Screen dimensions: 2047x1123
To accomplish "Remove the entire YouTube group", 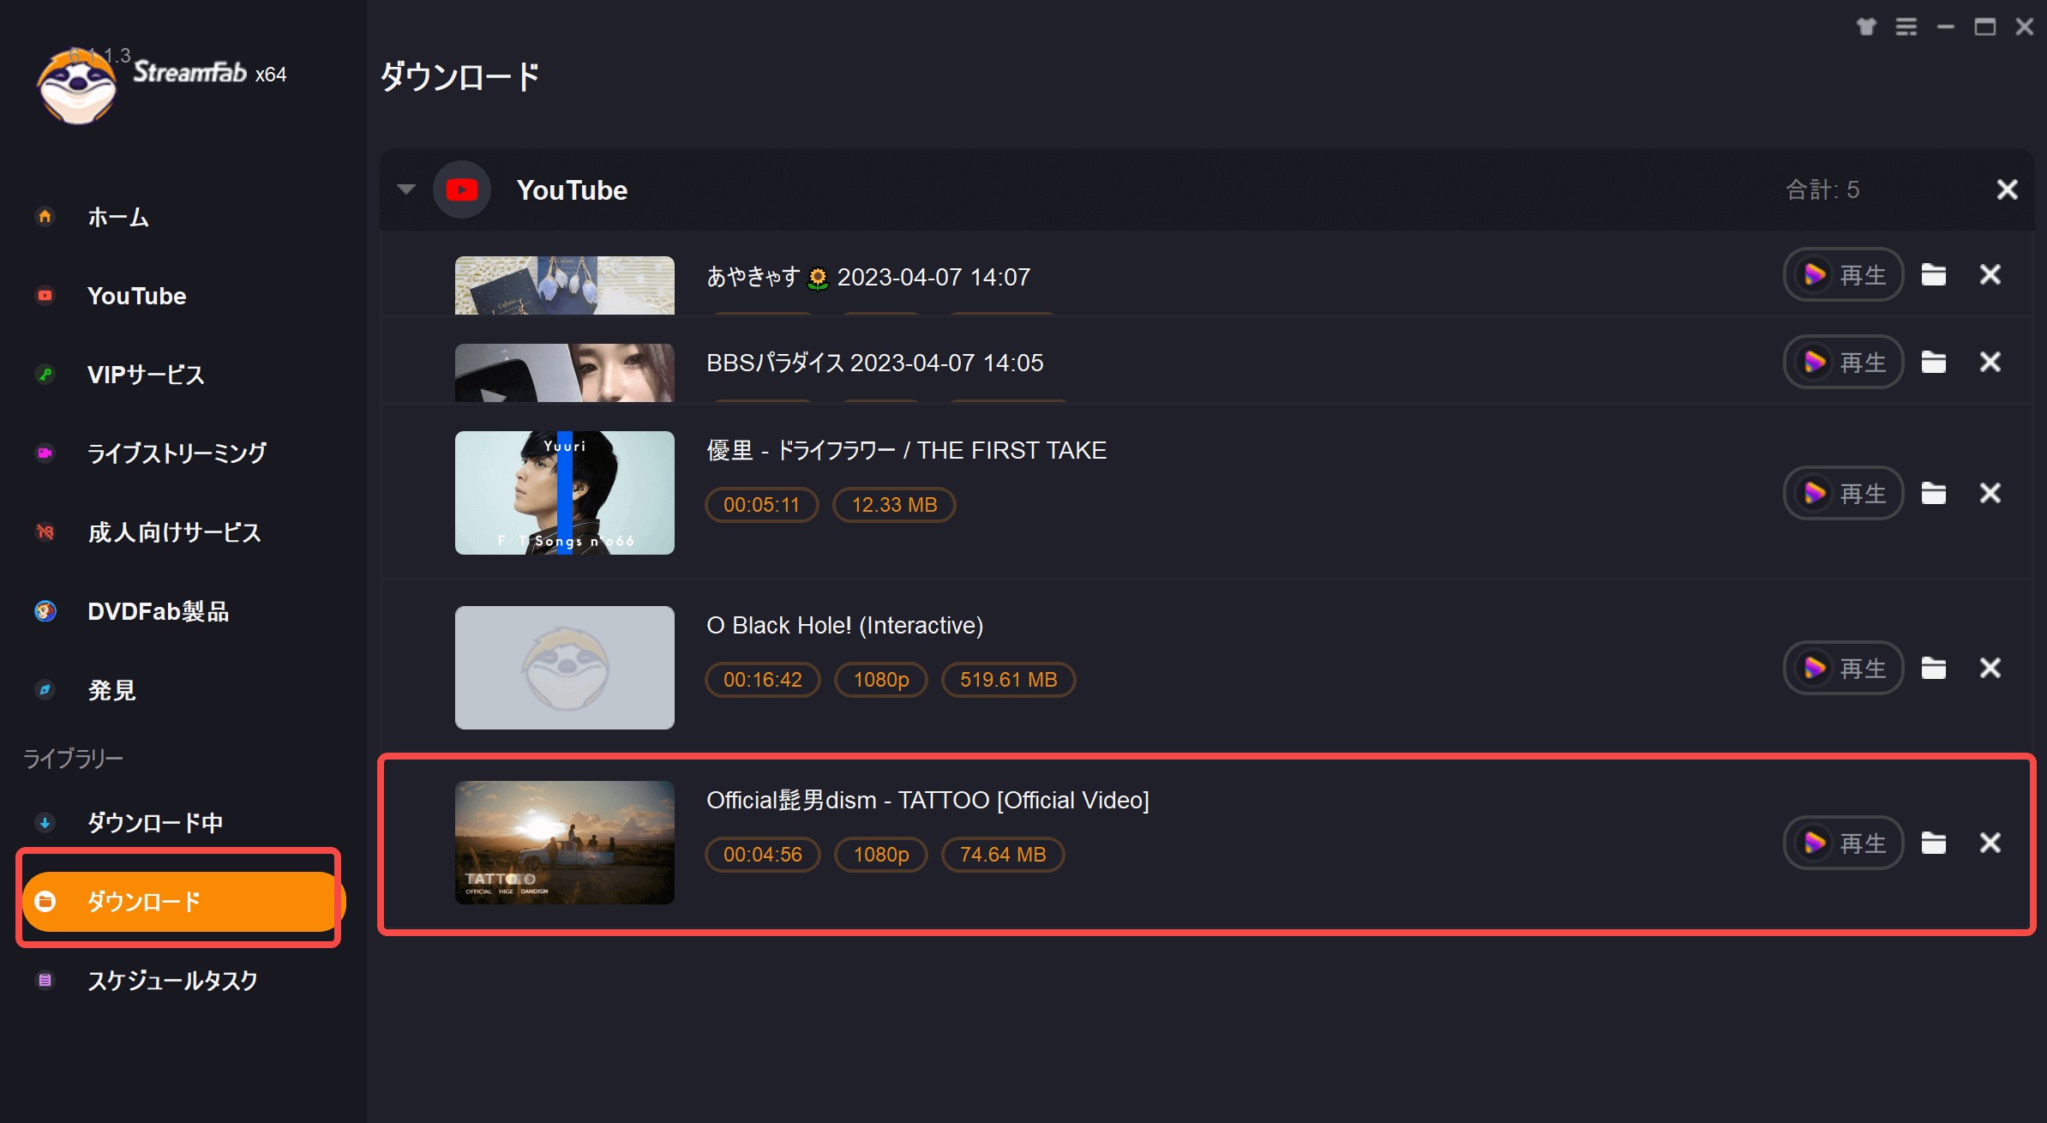I will [2007, 189].
